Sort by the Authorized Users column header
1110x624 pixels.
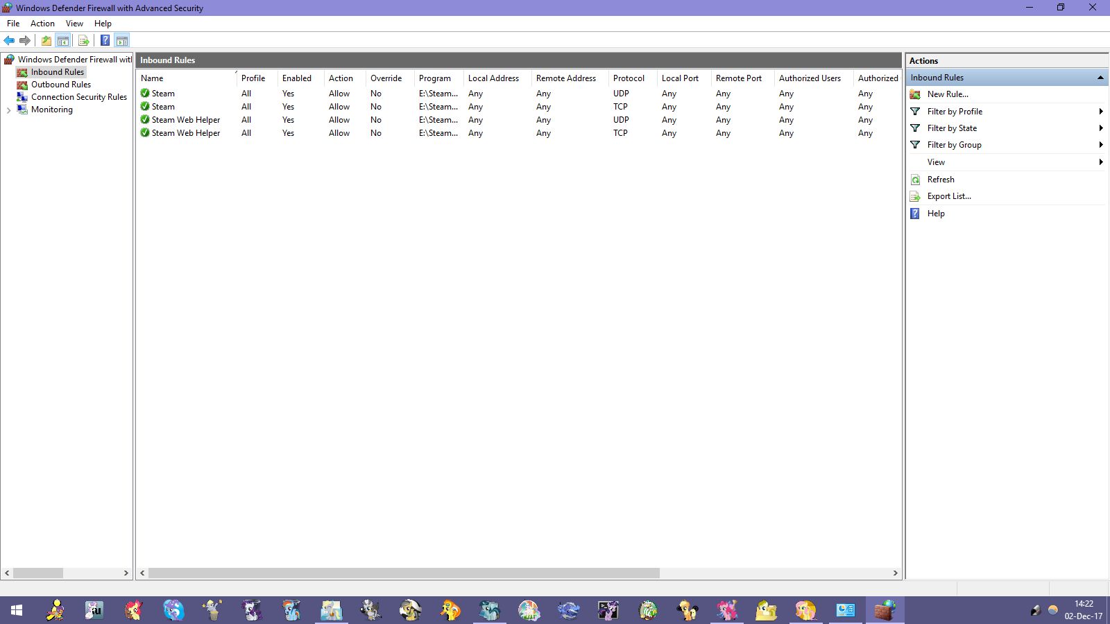click(814, 78)
